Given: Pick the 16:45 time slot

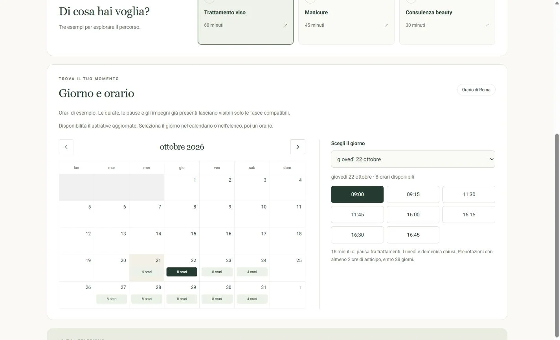Looking at the screenshot, I should pyautogui.click(x=413, y=235).
